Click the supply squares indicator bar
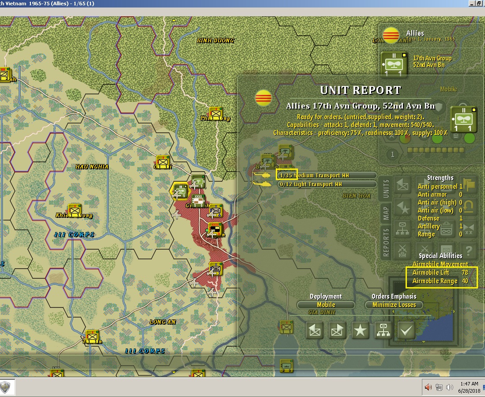The image size is (485, 397). [436, 150]
